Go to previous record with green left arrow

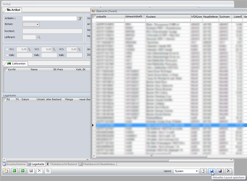point(14,171)
